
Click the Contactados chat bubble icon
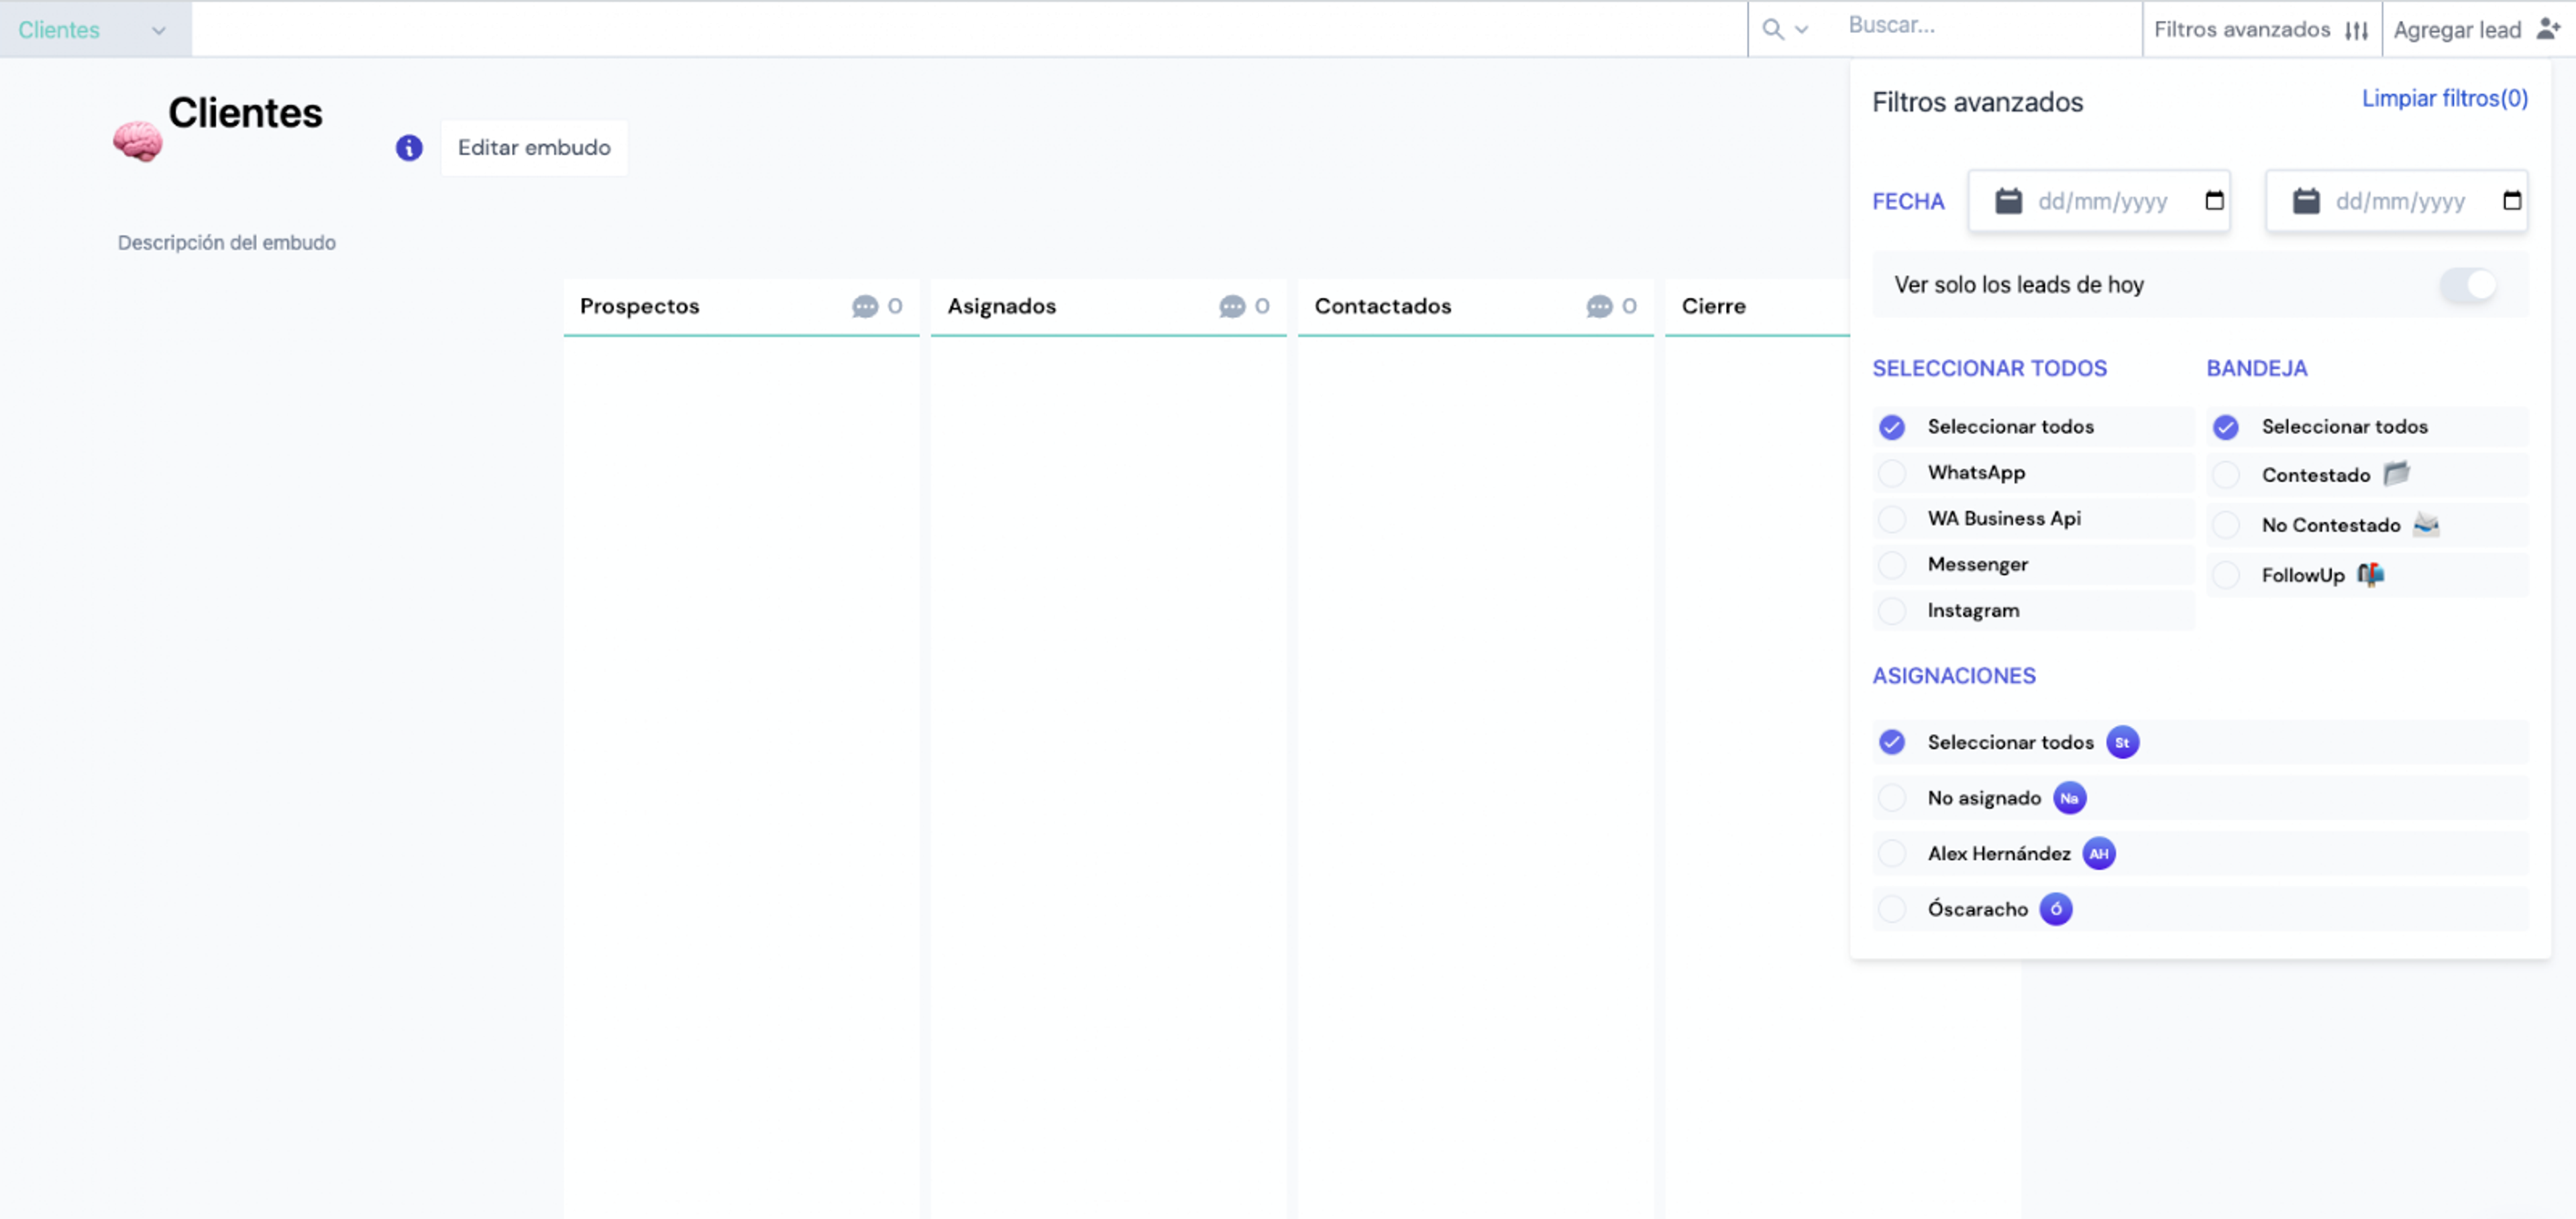pos(1599,306)
